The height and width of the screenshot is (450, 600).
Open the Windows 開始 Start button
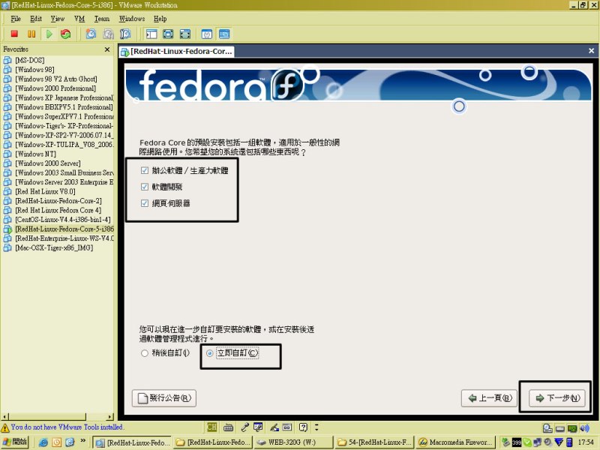click(x=15, y=442)
